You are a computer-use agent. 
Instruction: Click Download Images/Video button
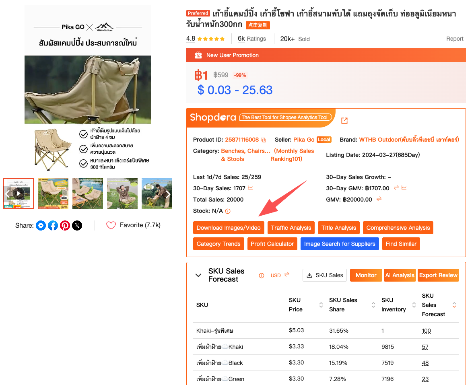click(x=229, y=228)
